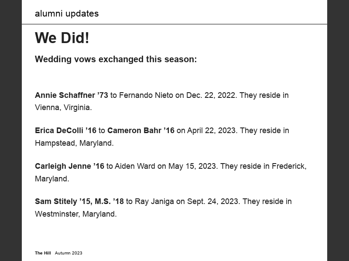The image size is (349, 261).
Task: Click on the name Fernando Nieto
Action: click(146, 95)
